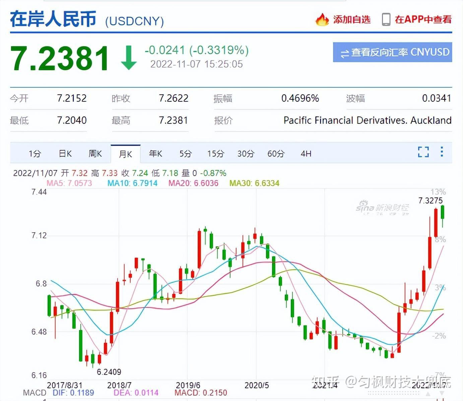Switch to the 周K chart tab

coord(95,154)
